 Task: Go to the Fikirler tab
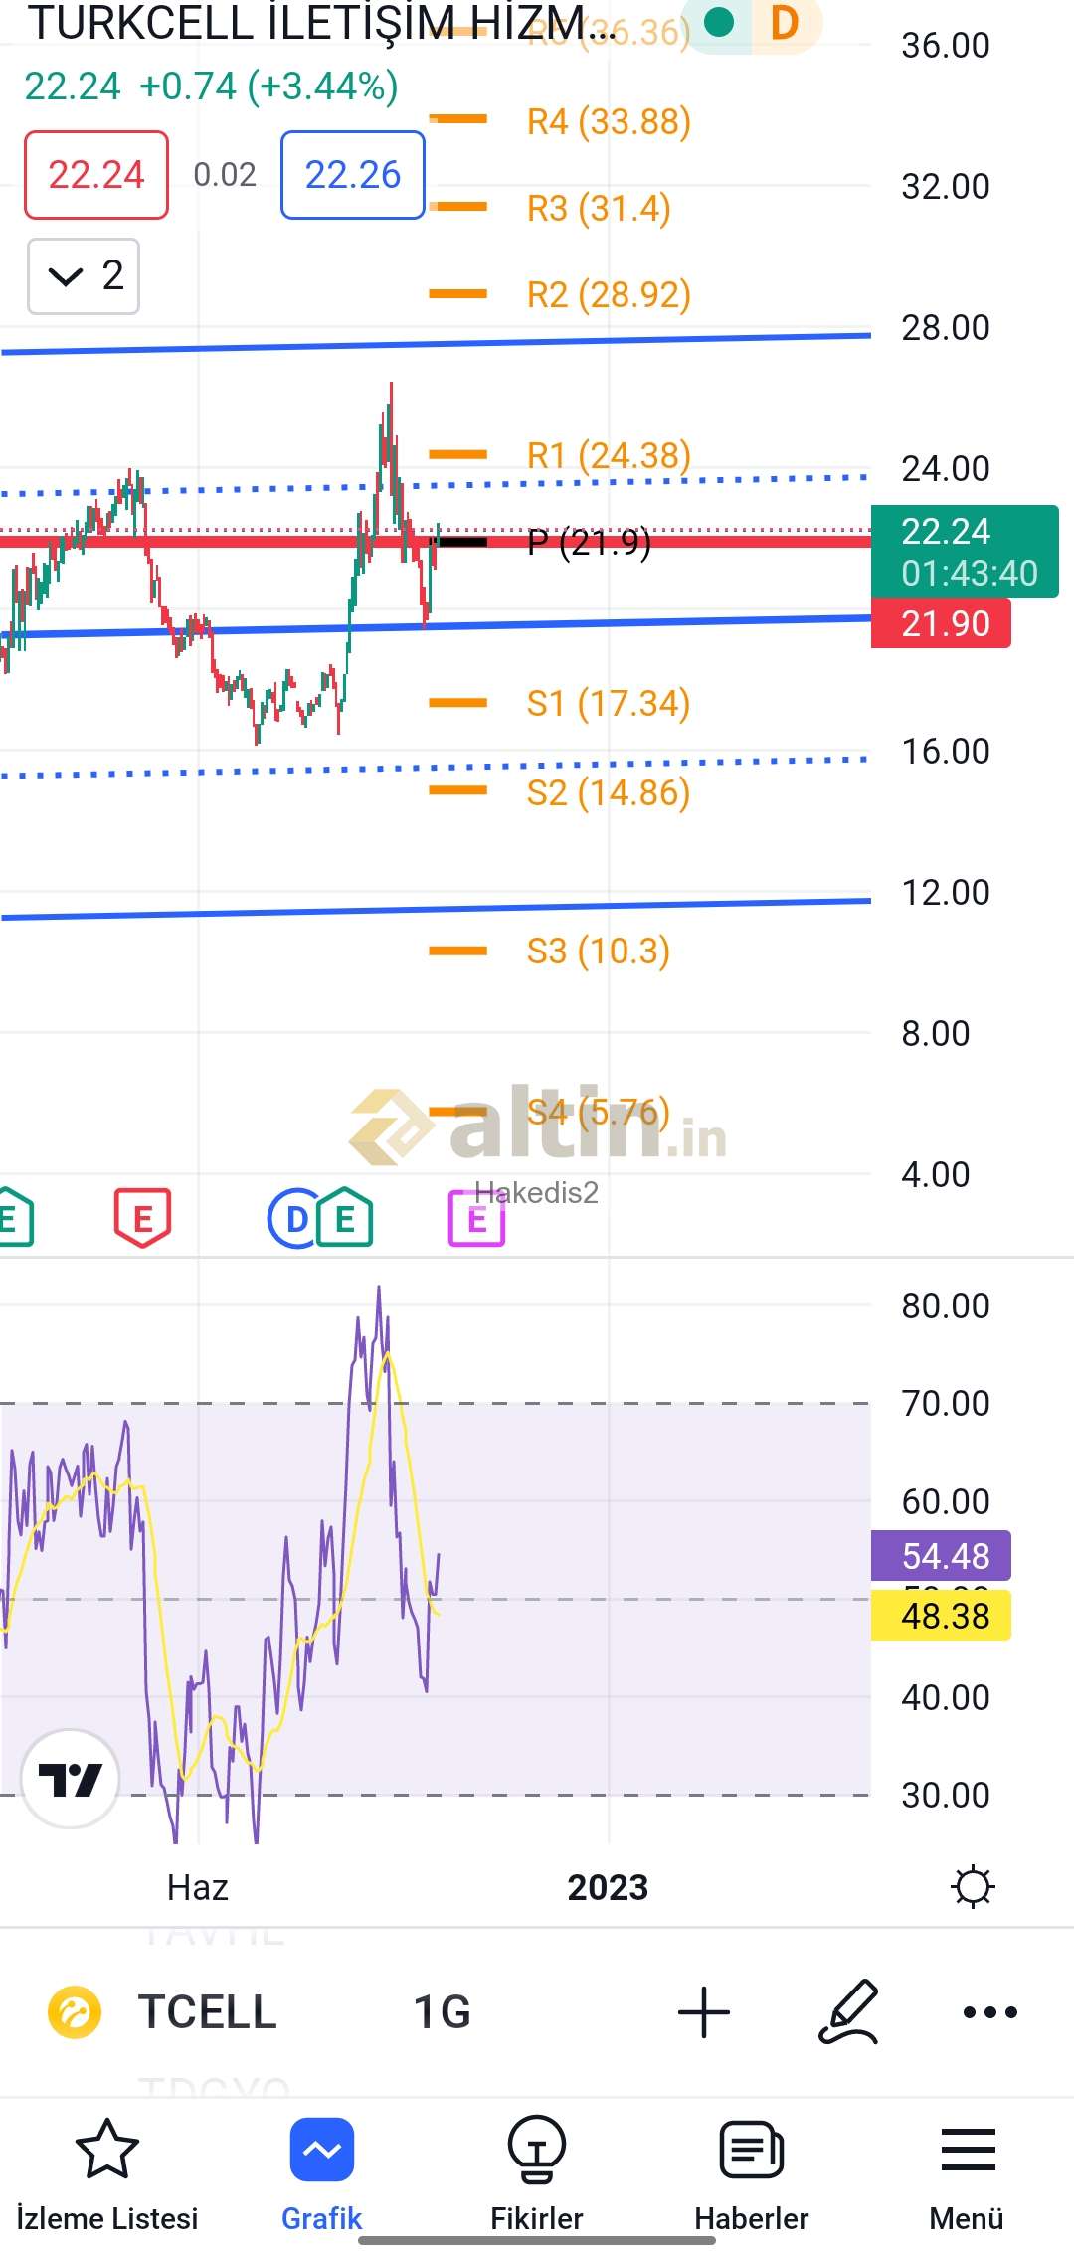[537, 2175]
